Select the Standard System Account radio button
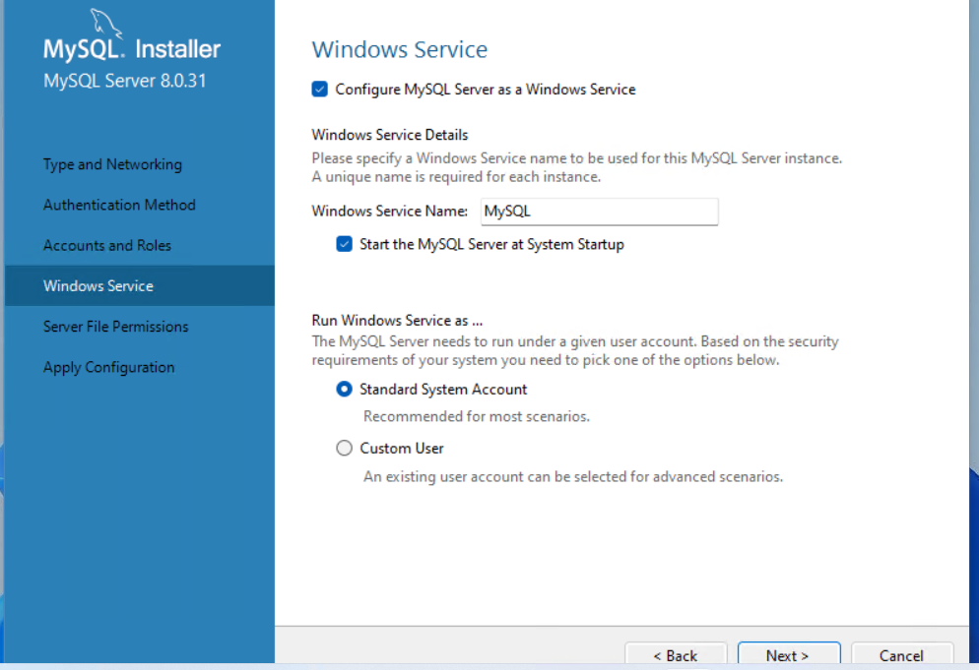Image resolution: width=979 pixels, height=670 pixels. click(x=344, y=390)
